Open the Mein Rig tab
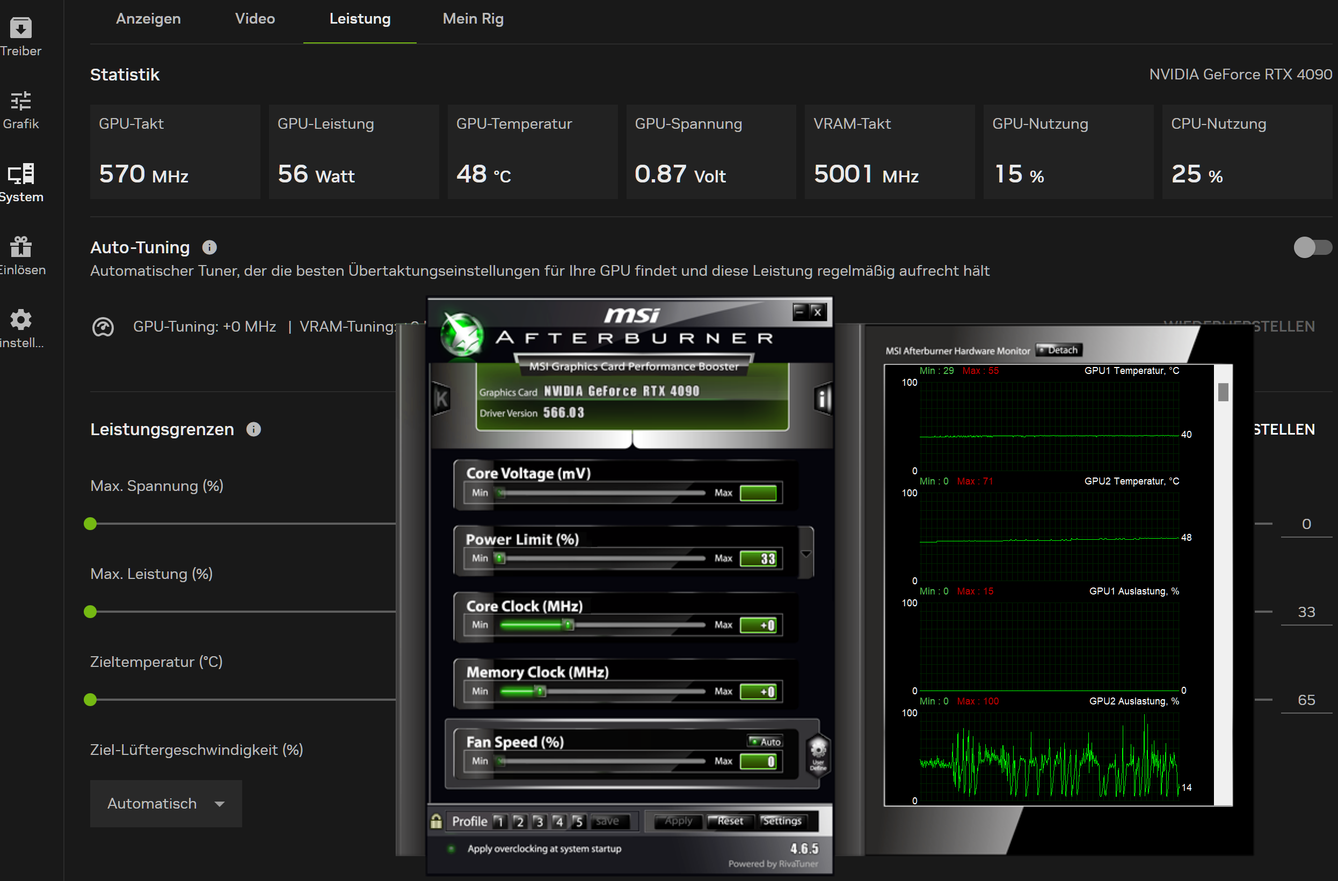 (473, 19)
